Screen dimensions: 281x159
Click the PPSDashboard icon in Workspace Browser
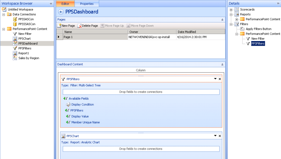15,43
